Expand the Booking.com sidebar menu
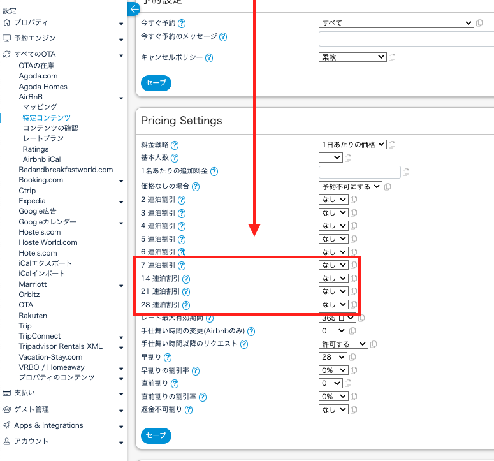494x461 pixels. tap(121, 180)
